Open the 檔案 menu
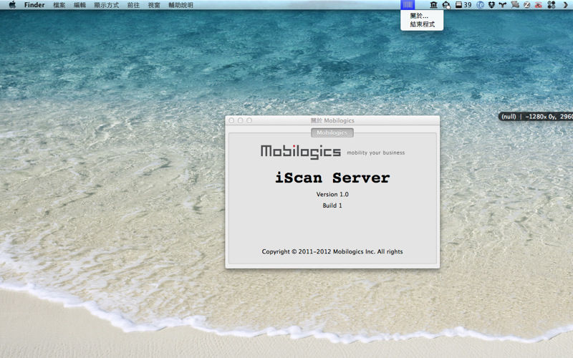 click(x=59, y=5)
